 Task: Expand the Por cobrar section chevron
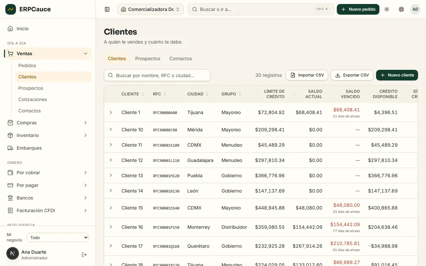pyautogui.click(x=86, y=173)
